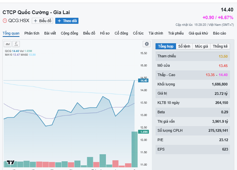The width and height of the screenshot is (237, 170).
Task: Select the Mức giá panel tab
Action: [x=201, y=46]
